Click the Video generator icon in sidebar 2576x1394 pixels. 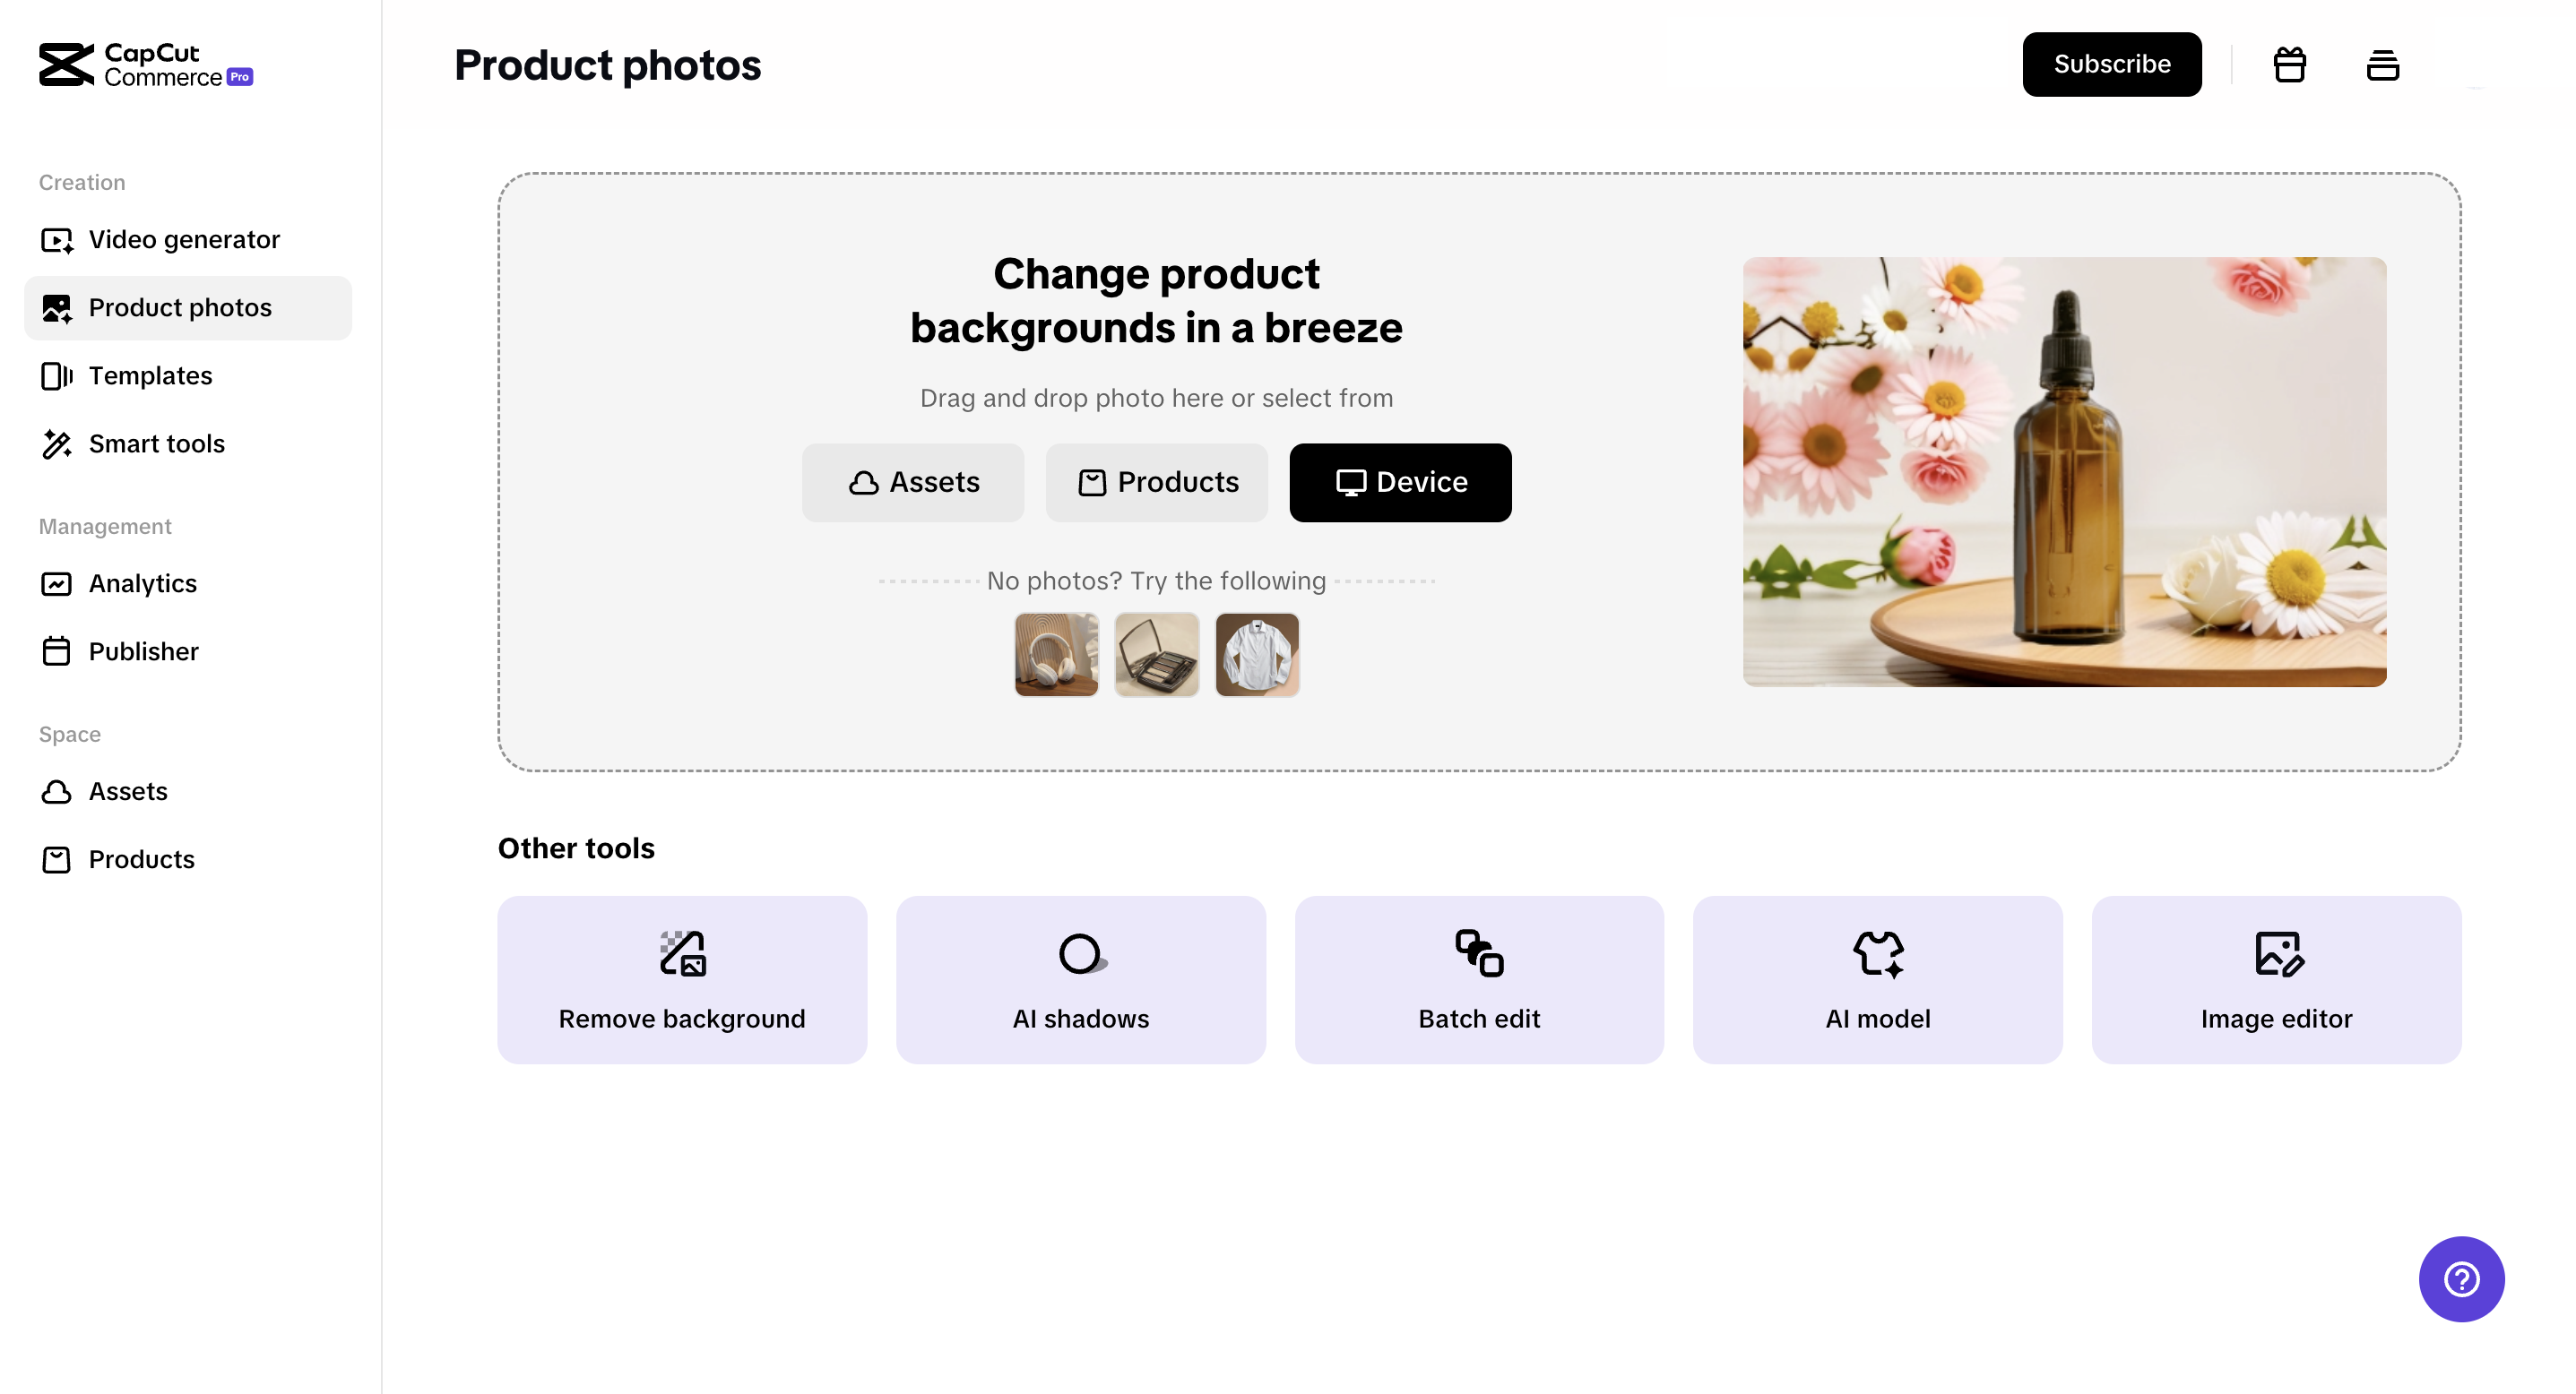click(x=58, y=238)
